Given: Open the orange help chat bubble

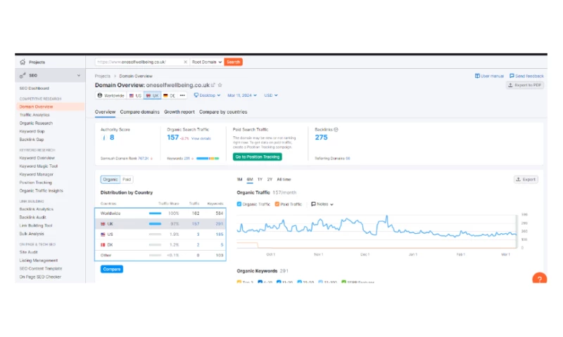Looking at the screenshot, I should click(x=540, y=279).
